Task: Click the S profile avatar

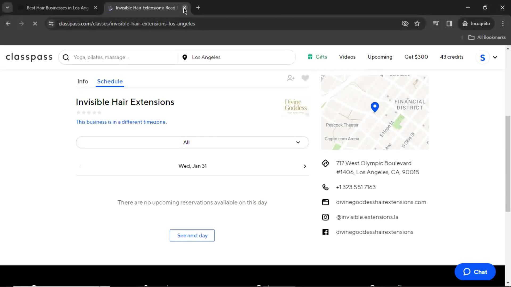Action: click(x=483, y=57)
